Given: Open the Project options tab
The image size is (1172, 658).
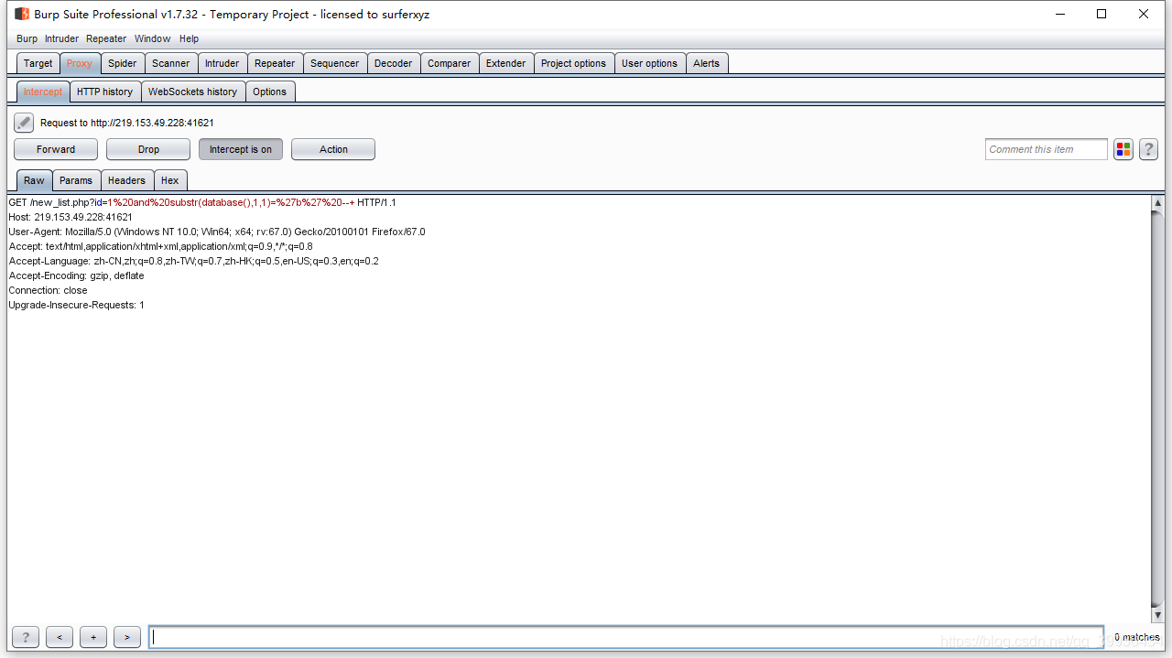Looking at the screenshot, I should pyautogui.click(x=574, y=63).
